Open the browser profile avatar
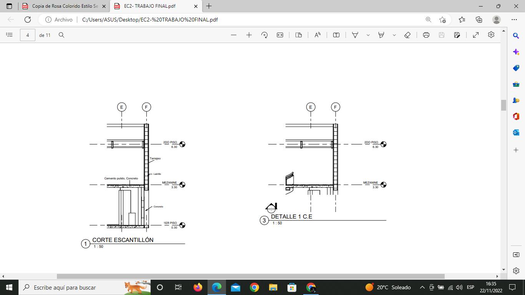Image resolution: width=525 pixels, height=295 pixels. 497,20
